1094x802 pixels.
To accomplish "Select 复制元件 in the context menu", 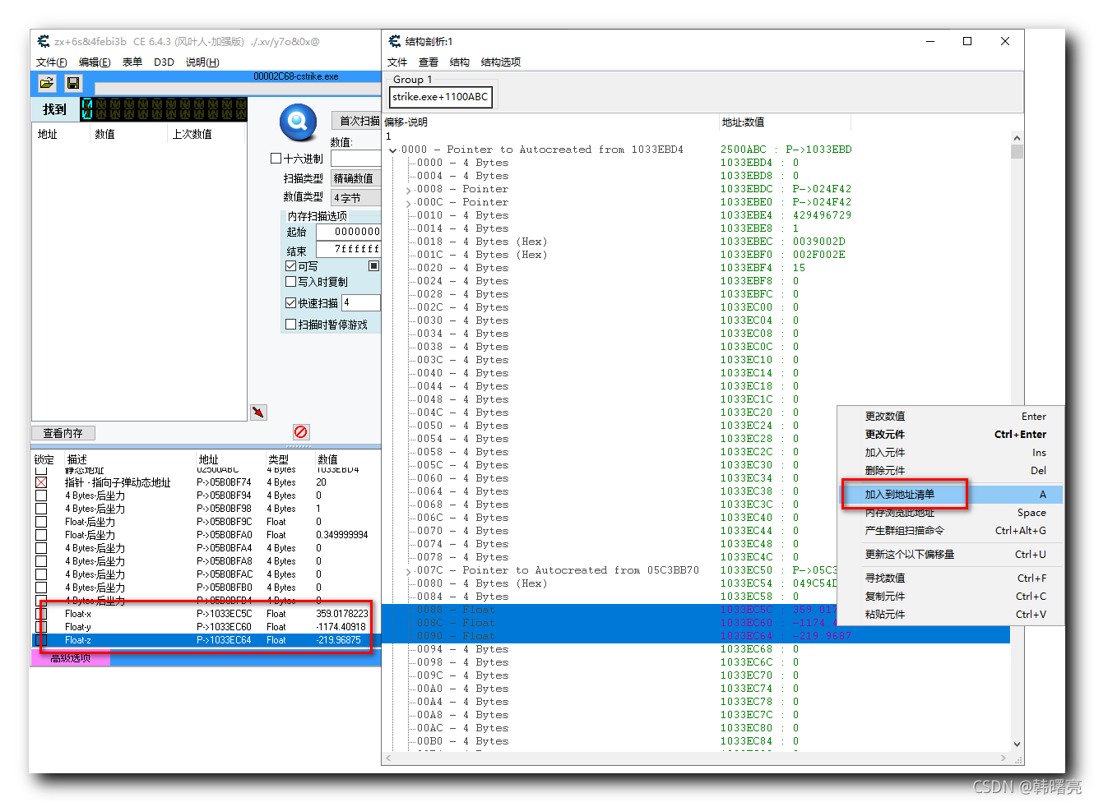I will point(951,597).
